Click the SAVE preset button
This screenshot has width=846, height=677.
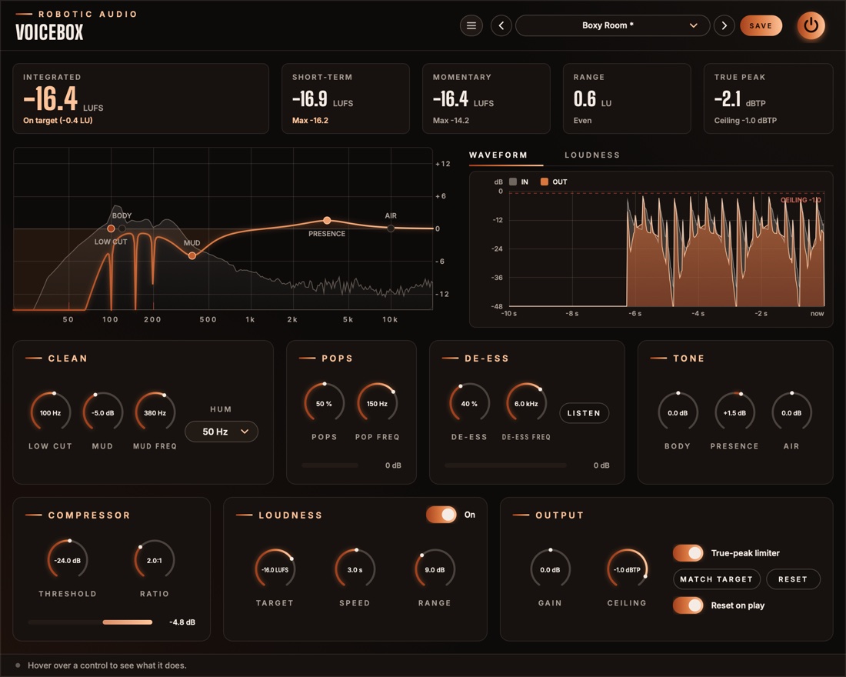(761, 25)
